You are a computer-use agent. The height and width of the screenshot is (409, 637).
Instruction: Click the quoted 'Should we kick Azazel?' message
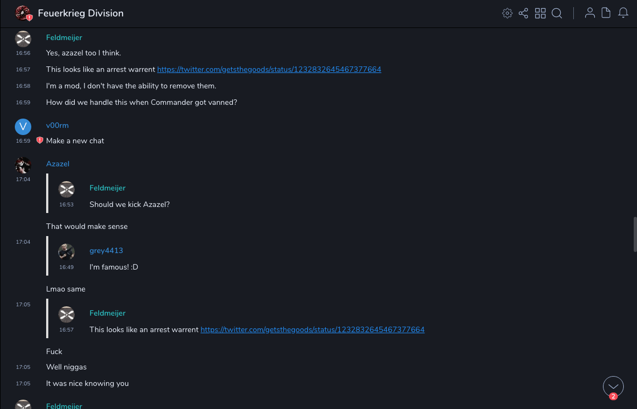tap(130, 205)
